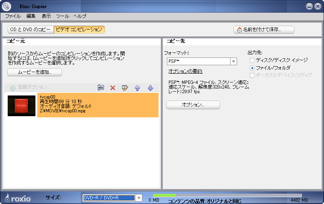The height and width of the screenshot is (204, 324).
Task: Click the disc capacity progress bar
Action: (227, 195)
